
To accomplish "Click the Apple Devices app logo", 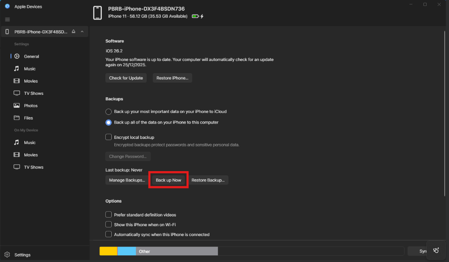I will click(x=7, y=6).
